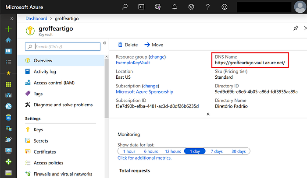307x178 pixels.
Task: Collapse the Key vault resource menu
Action: click(104, 43)
